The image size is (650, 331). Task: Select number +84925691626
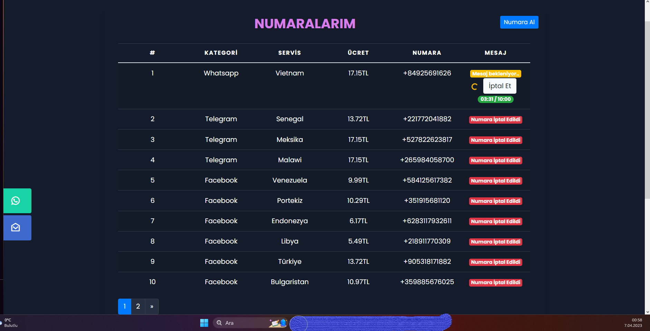(427, 73)
